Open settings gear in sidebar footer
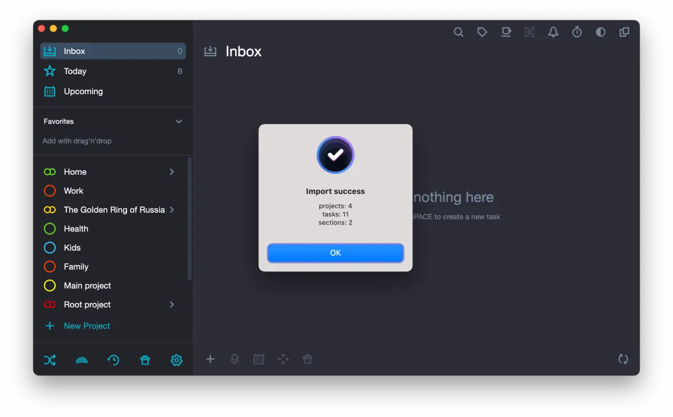The image size is (673, 417). (176, 360)
